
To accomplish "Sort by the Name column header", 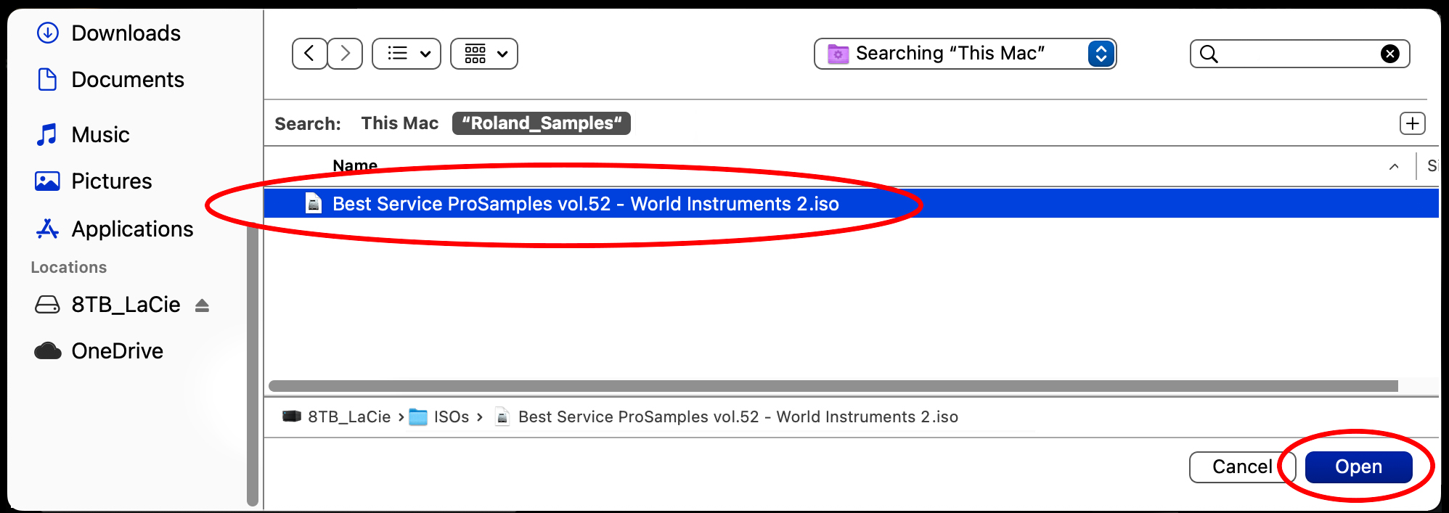I will [x=355, y=166].
